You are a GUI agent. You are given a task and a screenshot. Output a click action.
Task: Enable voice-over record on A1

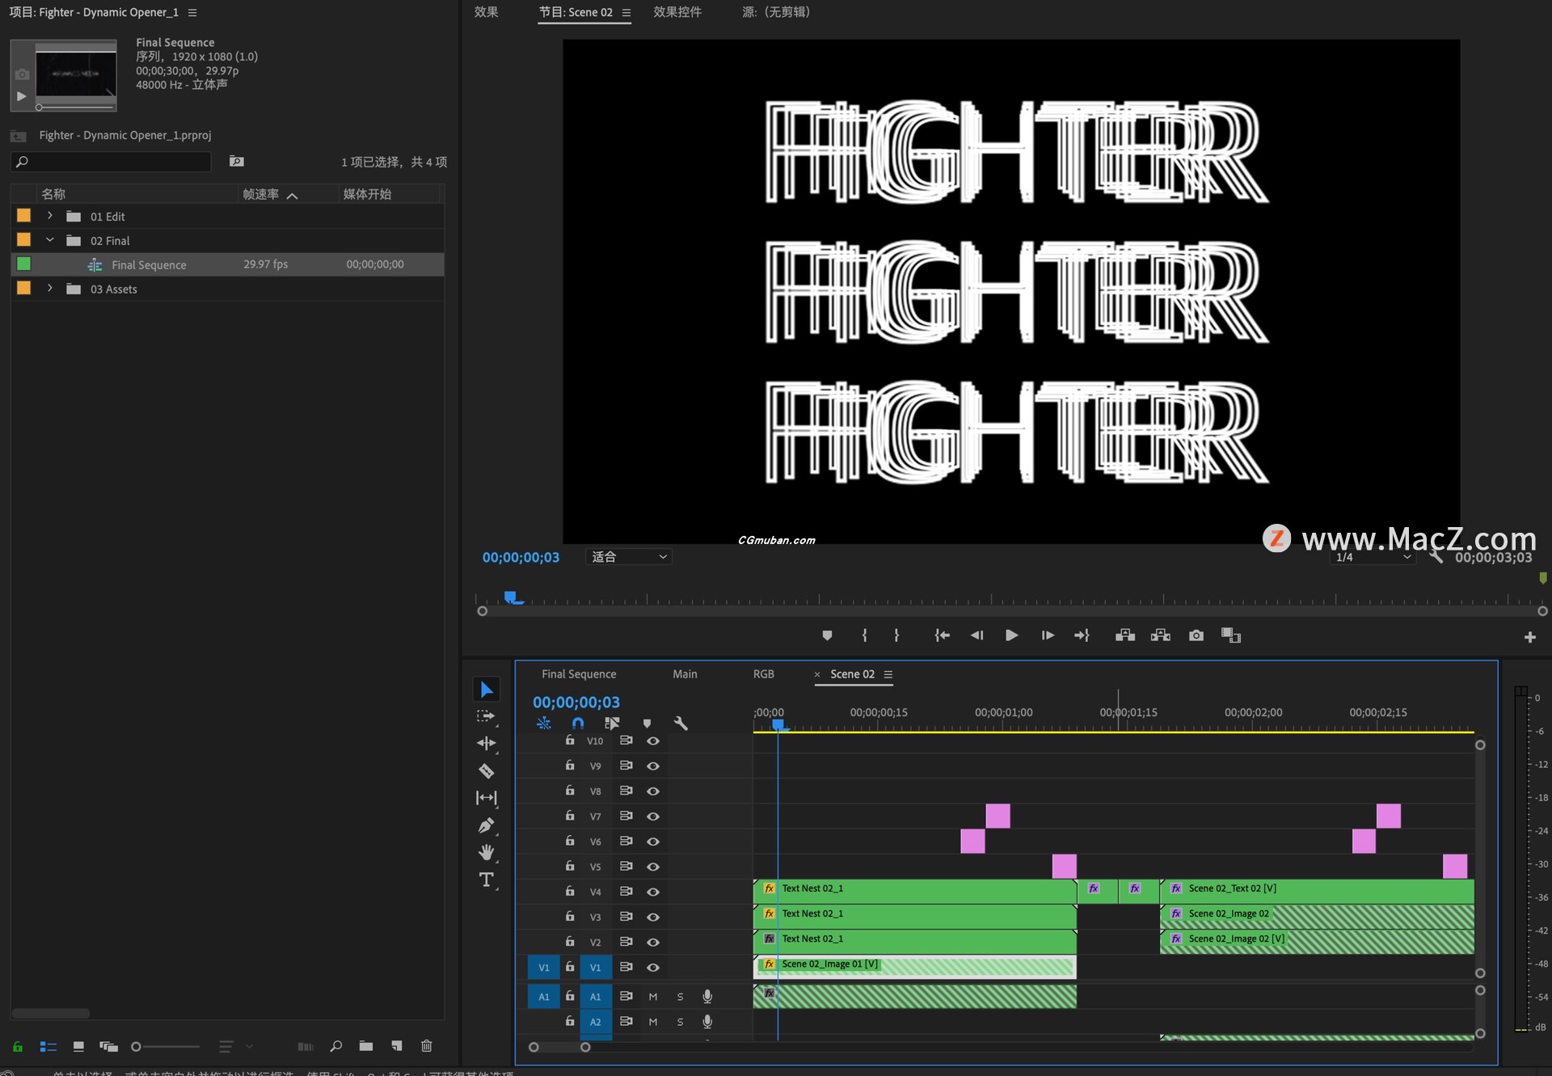pyautogui.click(x=707, y=997)
